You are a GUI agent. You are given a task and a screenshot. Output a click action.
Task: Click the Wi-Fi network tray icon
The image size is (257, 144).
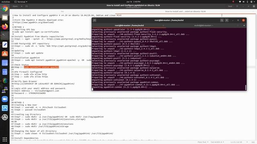(240, 2)
